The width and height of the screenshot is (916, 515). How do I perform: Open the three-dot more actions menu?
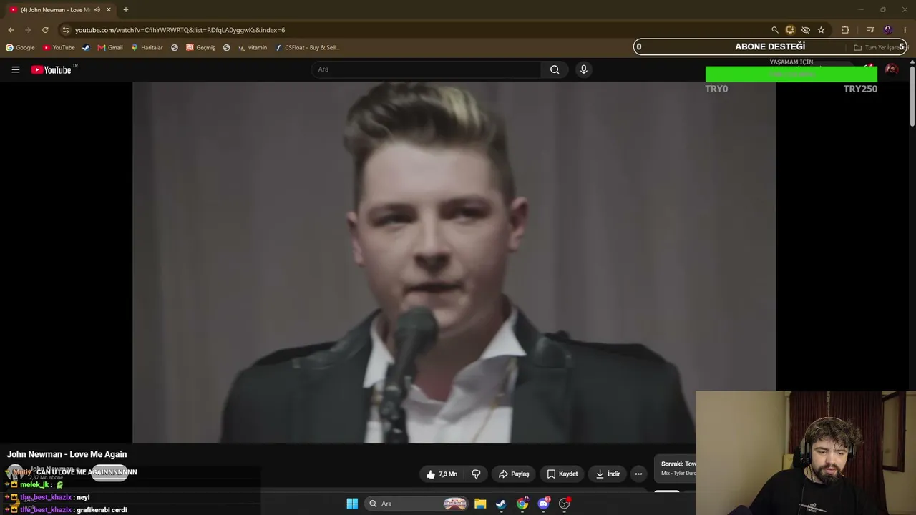[638, 474]
